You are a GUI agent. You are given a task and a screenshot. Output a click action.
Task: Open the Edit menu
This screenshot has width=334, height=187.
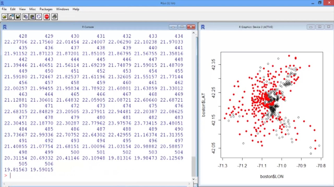click(13, 9)
